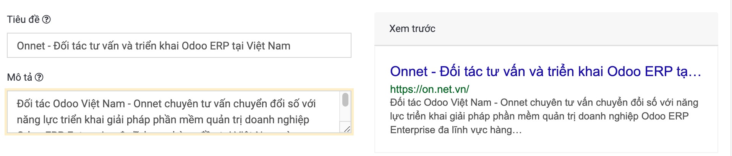Click the description textarea scrollbar thumb
The height and width of the screenshot is (156, 732).
coord(345,100)
